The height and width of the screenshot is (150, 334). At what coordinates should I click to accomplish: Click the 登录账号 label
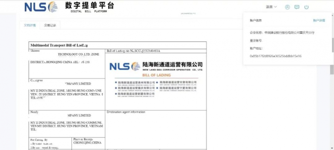(x=256, y=41)
